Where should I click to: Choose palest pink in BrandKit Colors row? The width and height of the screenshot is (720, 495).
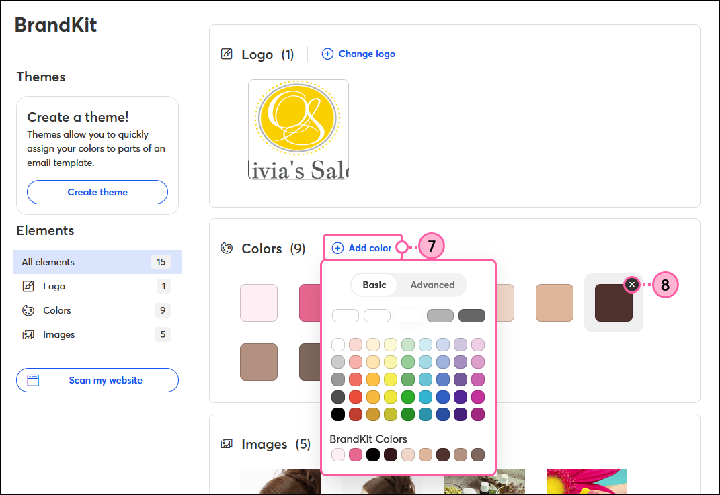(x=338, y=455)
